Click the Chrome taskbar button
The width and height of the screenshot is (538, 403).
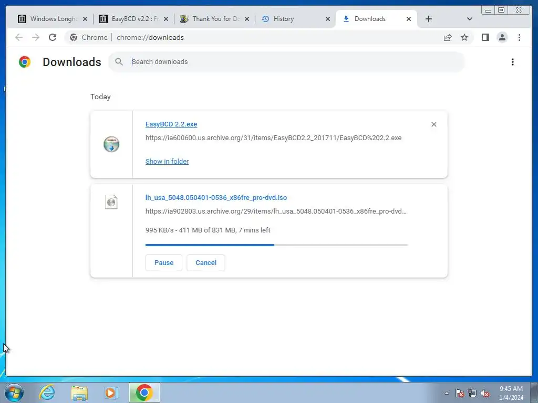click(x=144, y=393)
